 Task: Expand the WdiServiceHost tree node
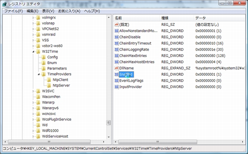33,136
